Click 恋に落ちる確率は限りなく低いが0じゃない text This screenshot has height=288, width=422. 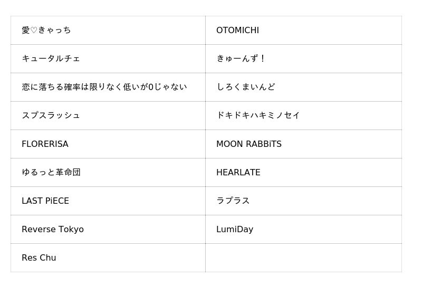(x=104, y=87)
